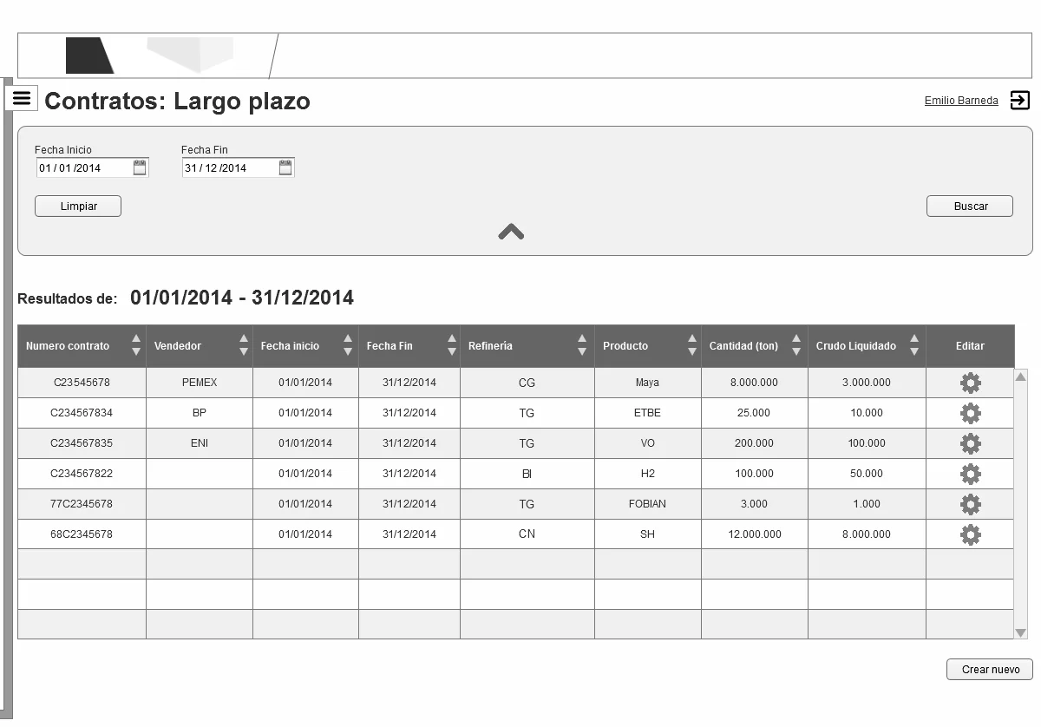The width and height of the screenshot is (1041, 727).
Task: Sort by Cantidad (ton) column
Action: 795,345
